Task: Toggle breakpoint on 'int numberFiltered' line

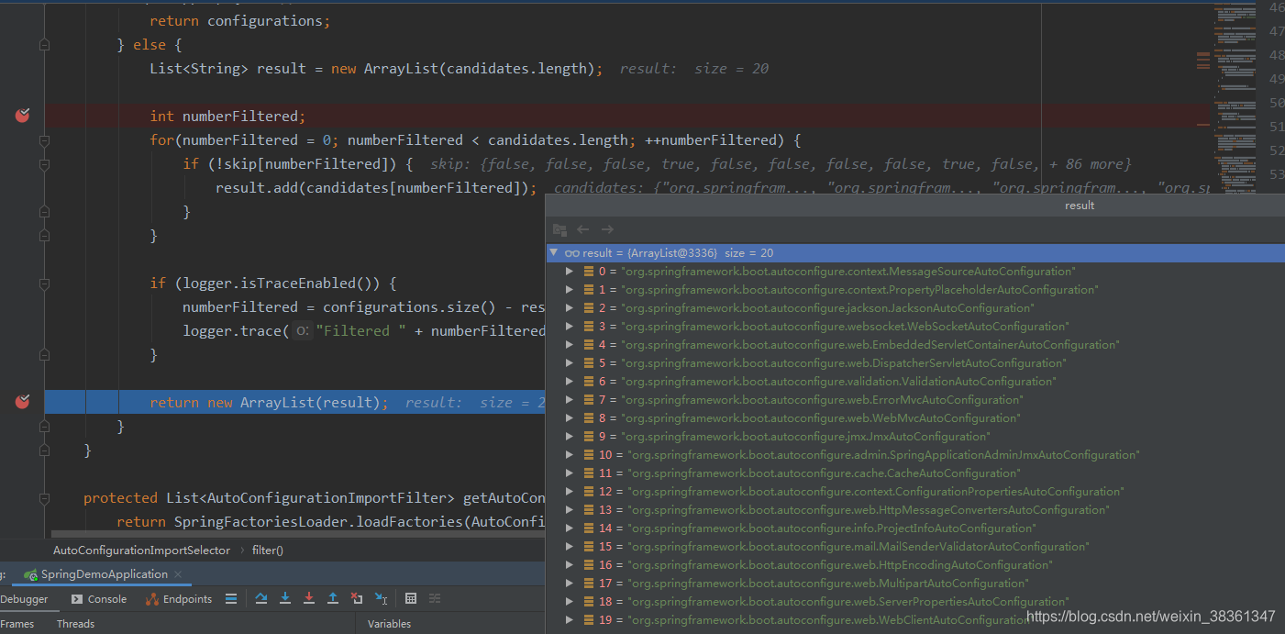Action: [23, 115]
